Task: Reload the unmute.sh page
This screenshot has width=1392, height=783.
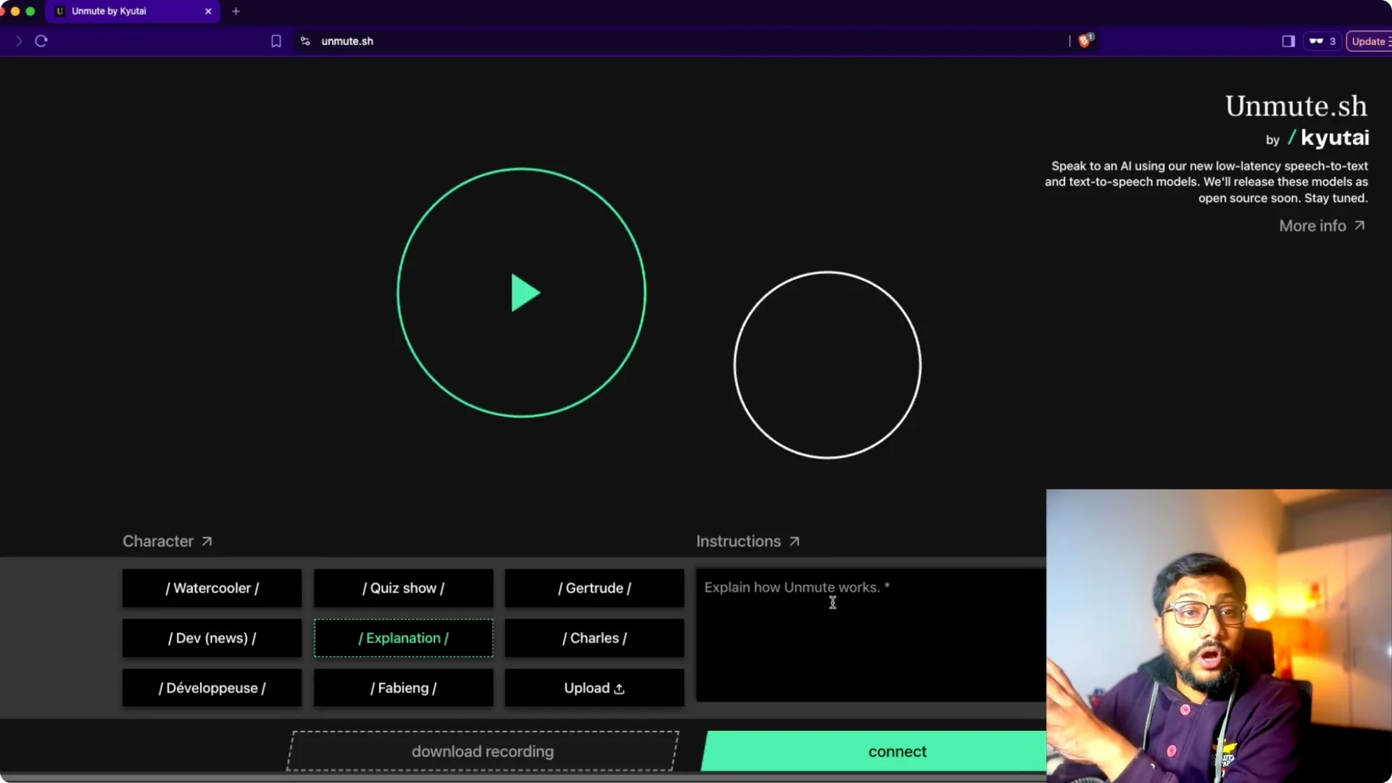Action: tap(41, 41)
